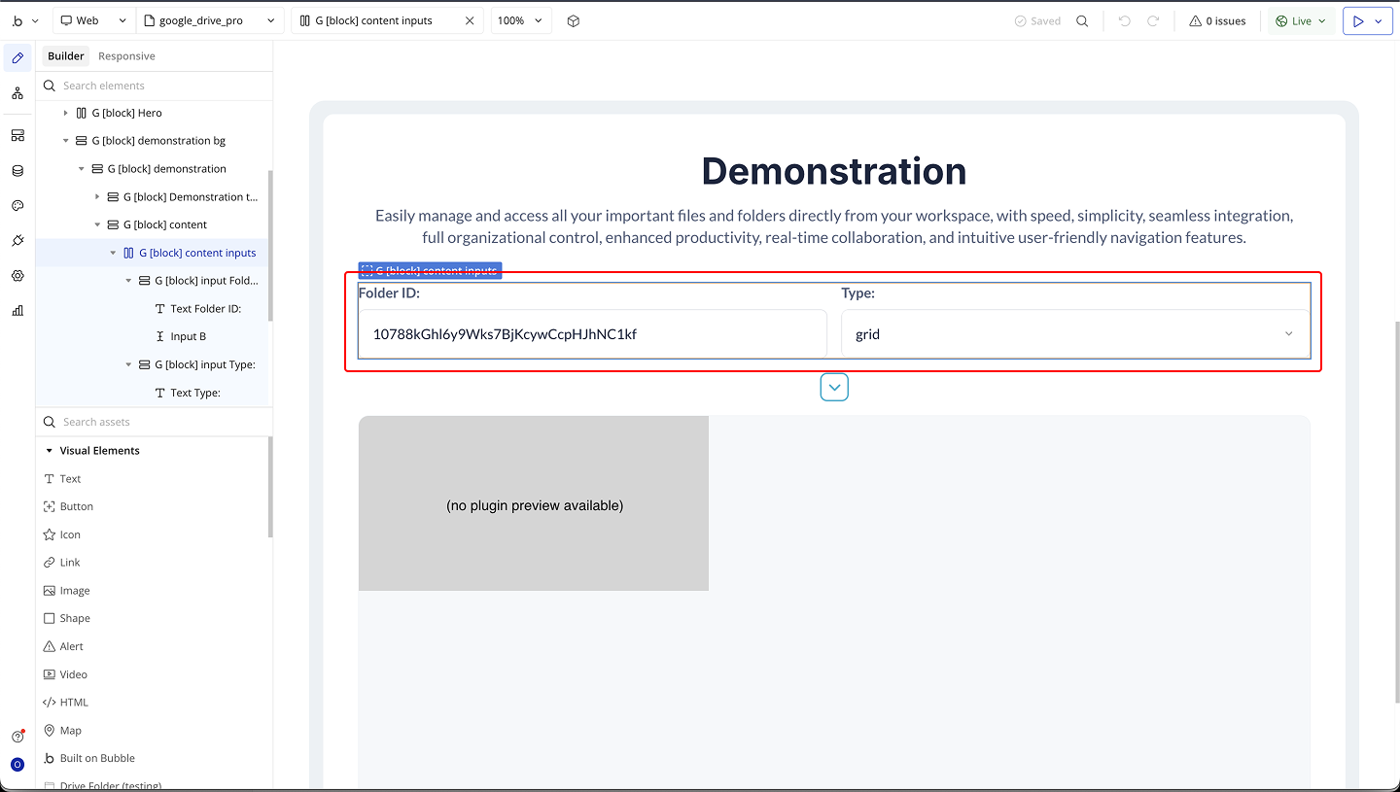Open the Data database icon in sidebar
1400x792 pixels.
click(x=17, y=171)
